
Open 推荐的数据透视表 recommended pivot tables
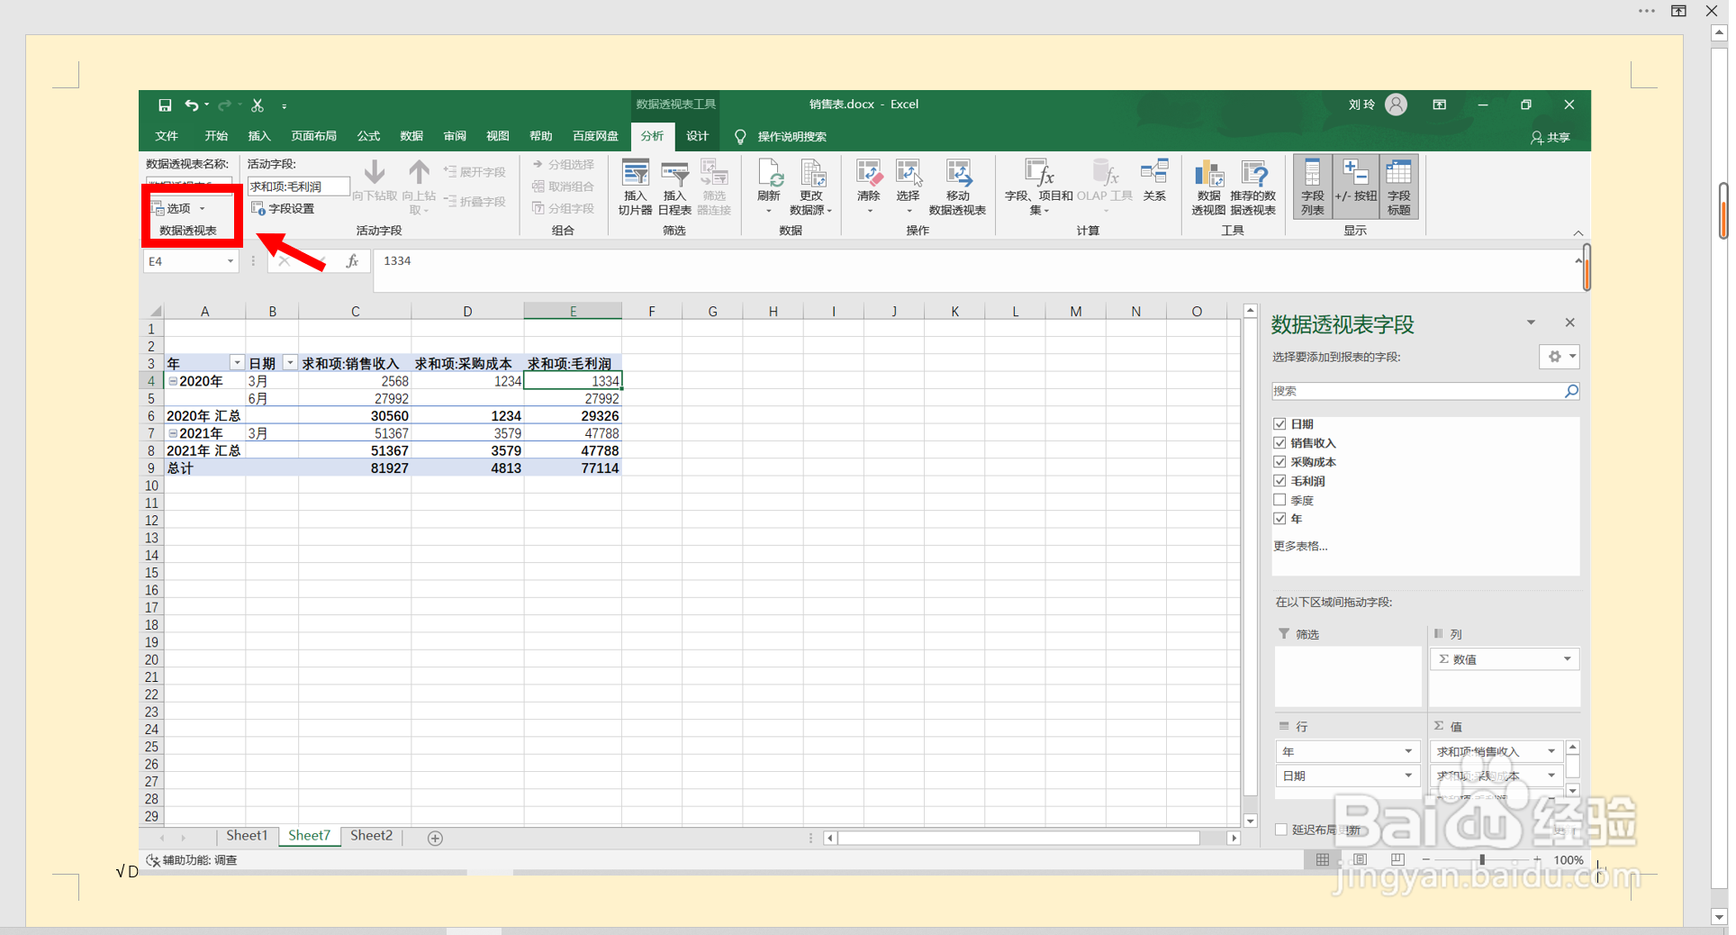pyautogui.click(x=1253, y=187)
